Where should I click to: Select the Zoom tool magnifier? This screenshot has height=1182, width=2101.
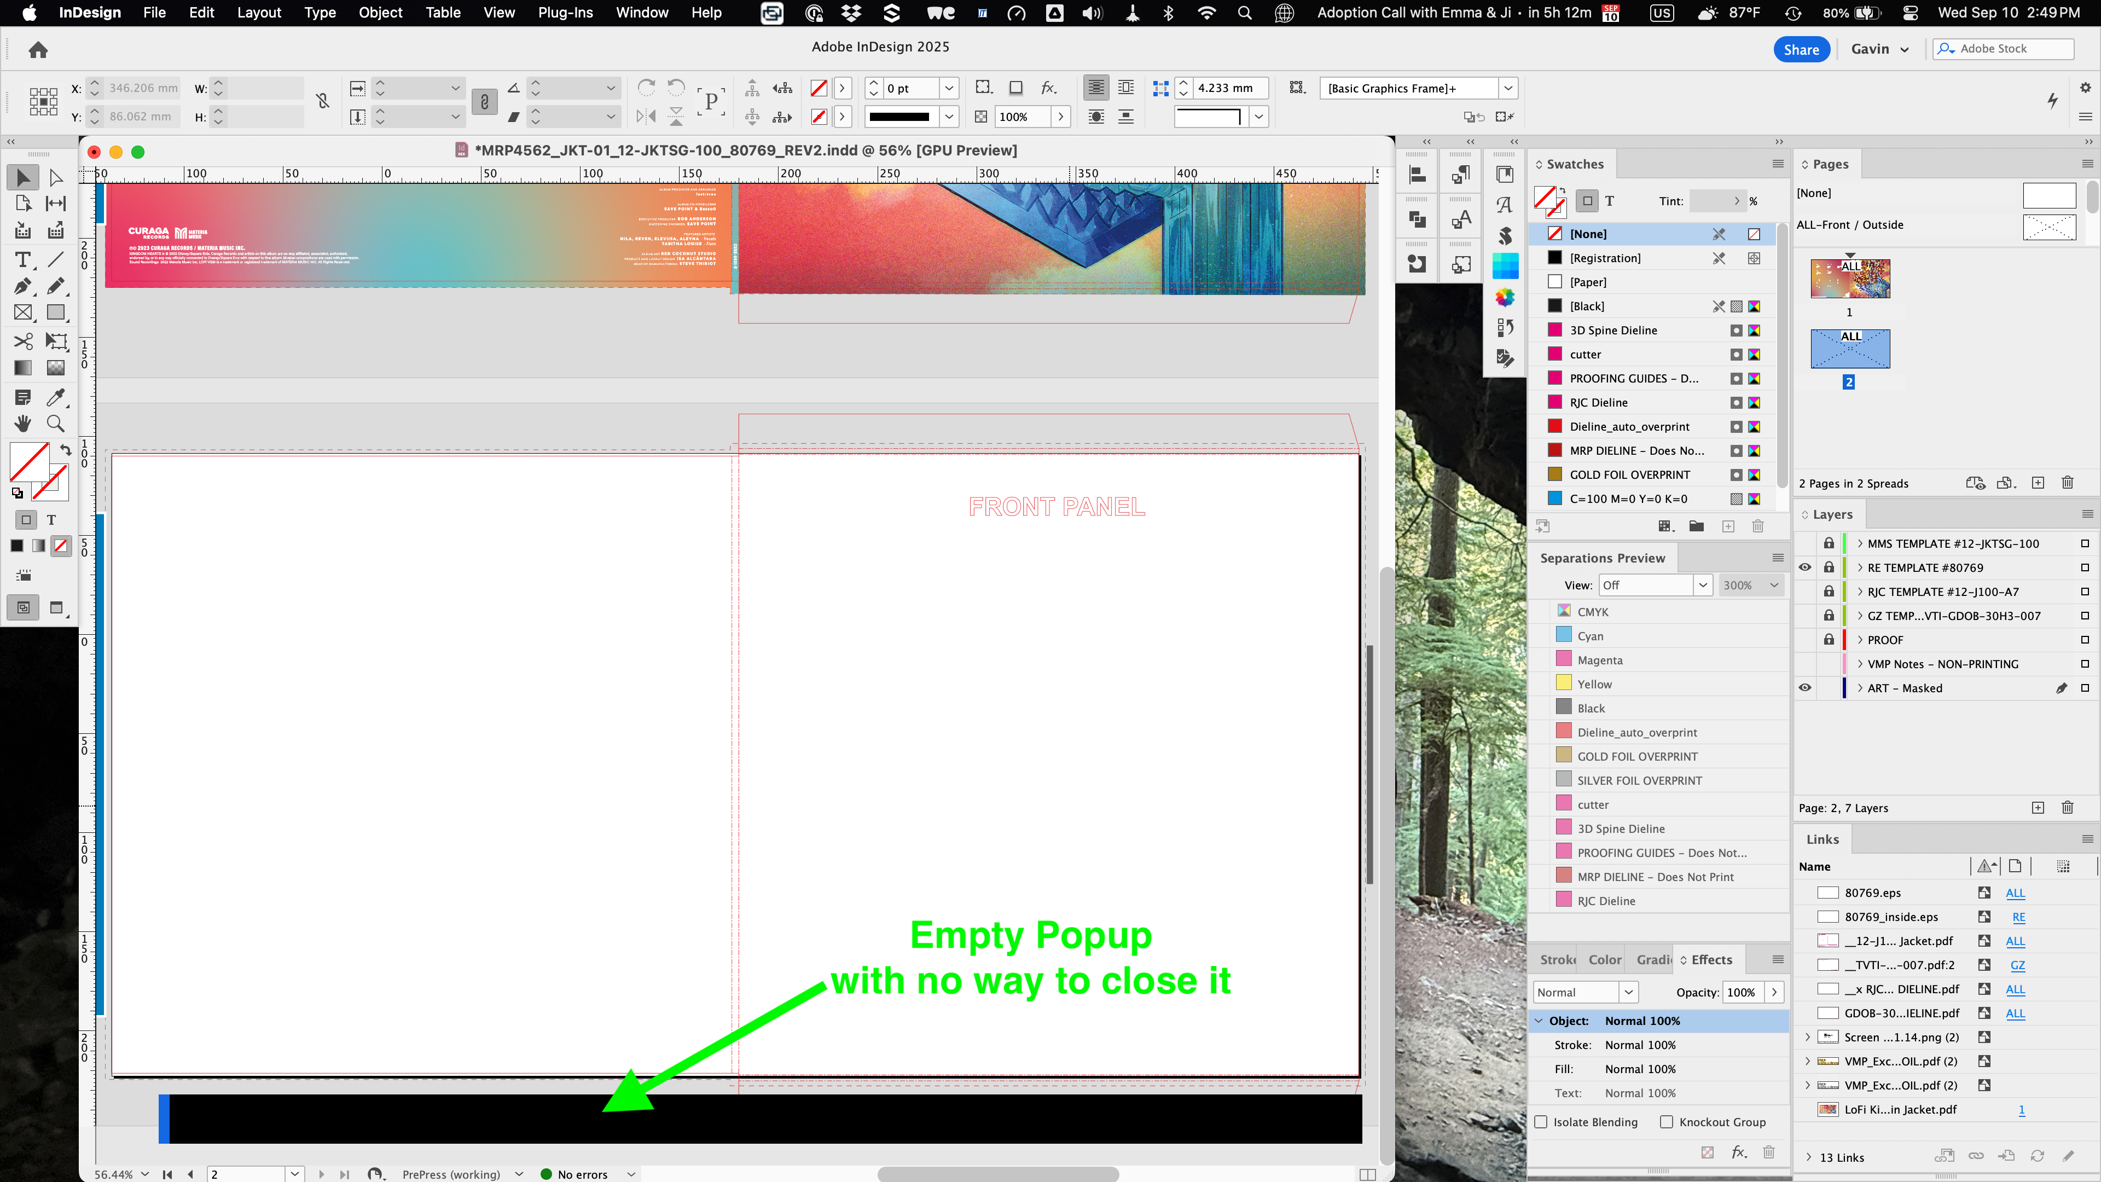coord(55,424)
